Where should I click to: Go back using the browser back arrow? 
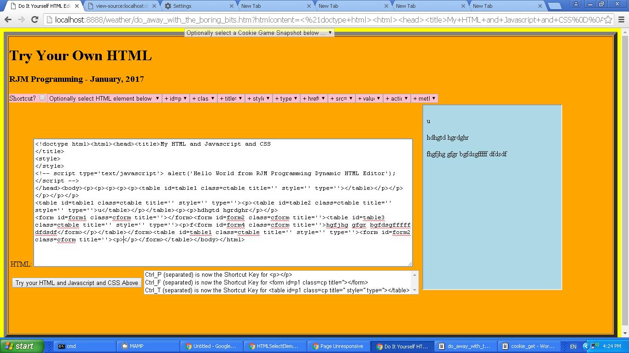[x=8, y=20]
